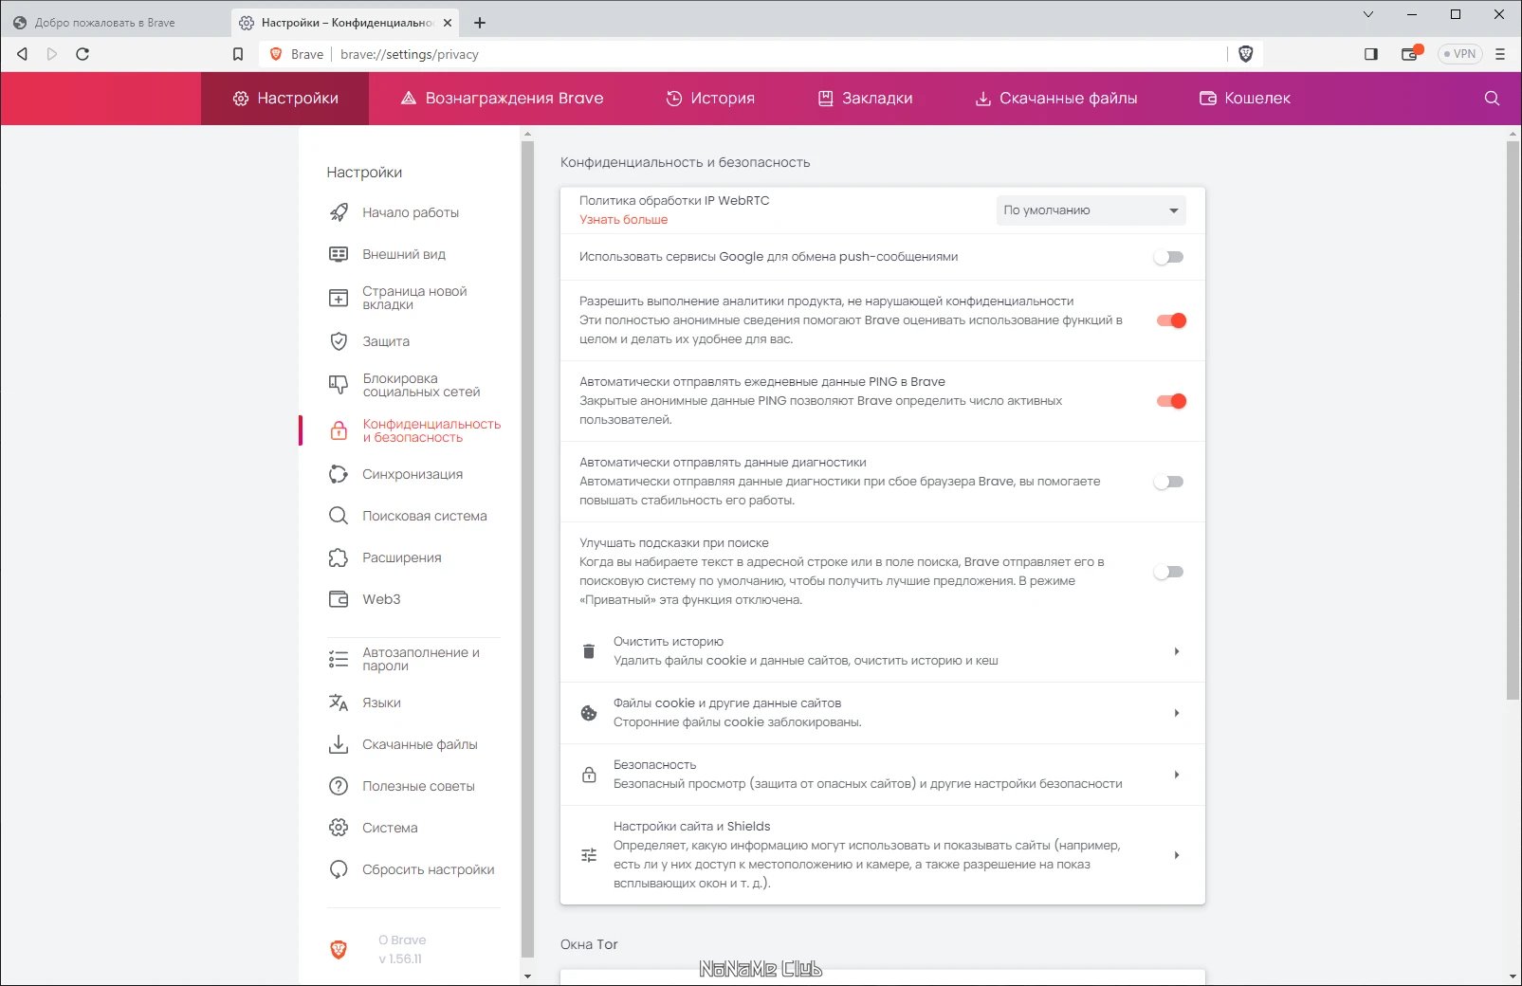Click the Страница новой вкладки sidebar icon
Image resolution: width=1522 pixels, height=986 pixels.
[x=339, y=298]
